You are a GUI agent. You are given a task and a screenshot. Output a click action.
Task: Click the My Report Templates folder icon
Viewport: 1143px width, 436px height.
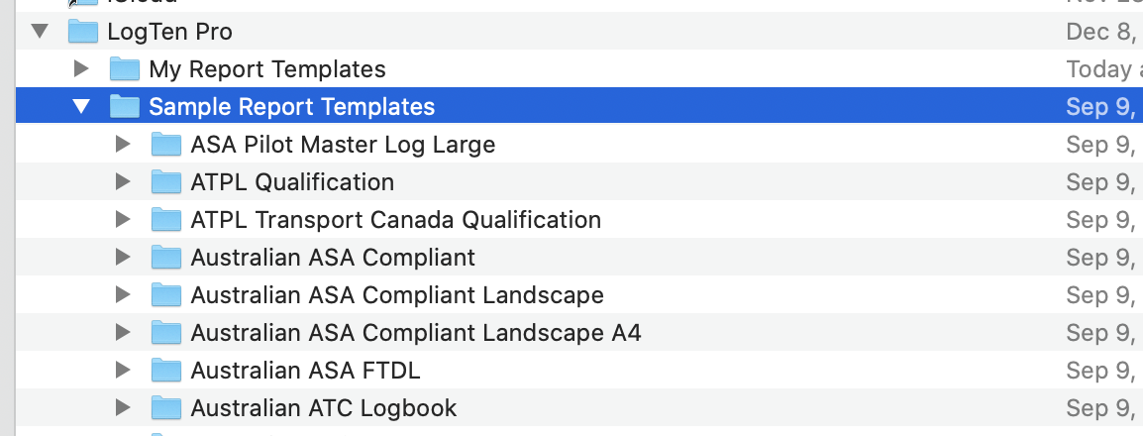125,69
